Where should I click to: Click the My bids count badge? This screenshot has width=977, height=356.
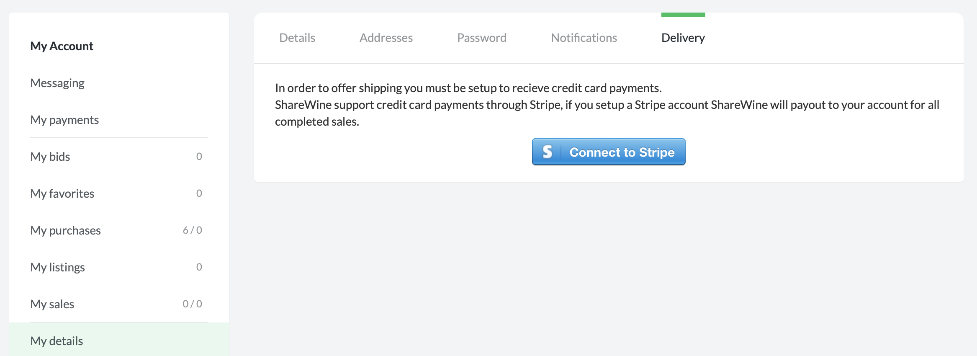(x=199, y=157)
